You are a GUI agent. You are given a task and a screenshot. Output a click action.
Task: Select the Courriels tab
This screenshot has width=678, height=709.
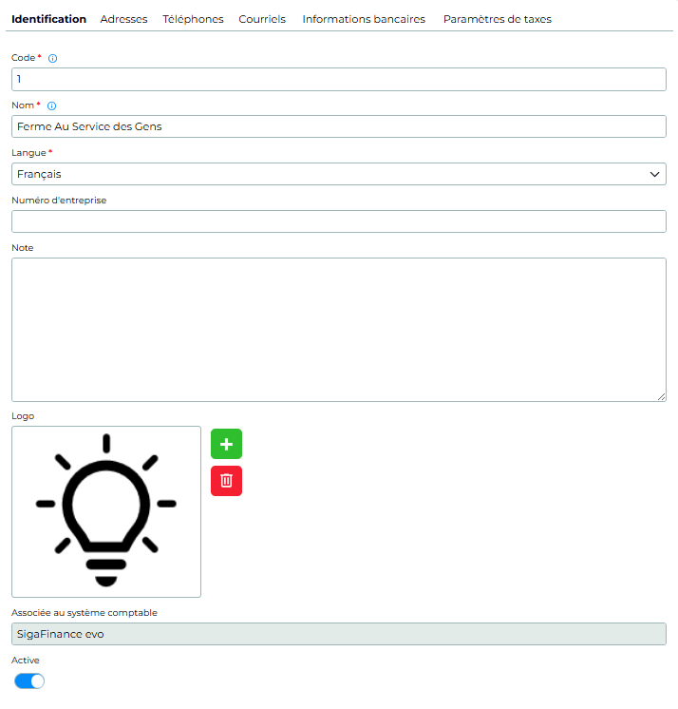pyautogui.click(x=262, y=19)
